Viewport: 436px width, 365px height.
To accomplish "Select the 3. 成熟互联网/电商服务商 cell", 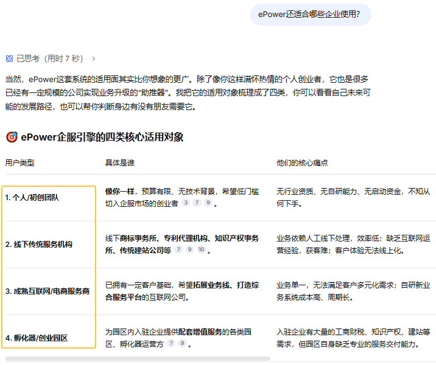I will [x=47, y=291].
